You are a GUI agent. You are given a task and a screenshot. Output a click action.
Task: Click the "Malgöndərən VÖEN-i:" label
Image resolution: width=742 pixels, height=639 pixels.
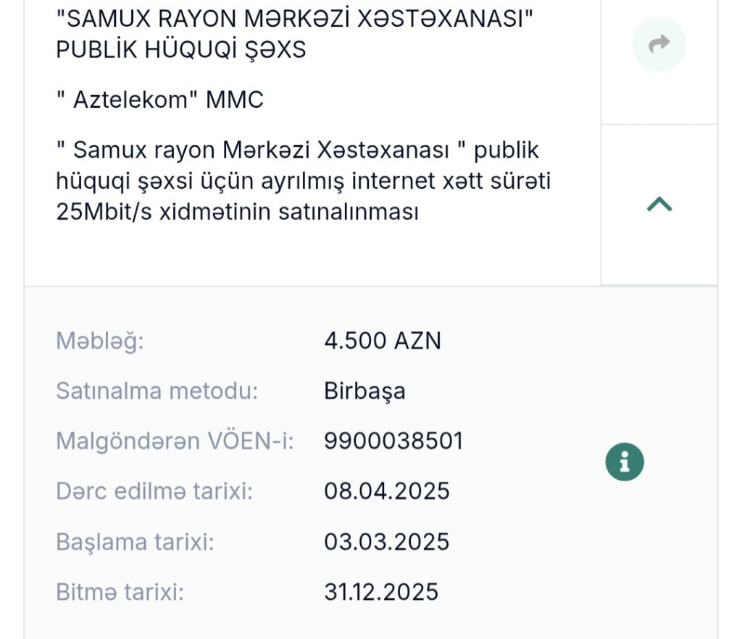coord(175,441)
